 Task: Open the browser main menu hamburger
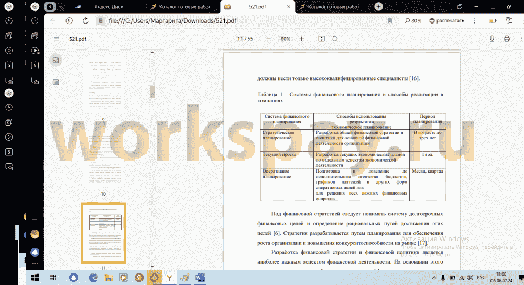click(476, 7)
